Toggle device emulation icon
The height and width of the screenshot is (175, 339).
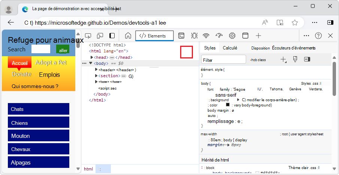coord(100,36)
